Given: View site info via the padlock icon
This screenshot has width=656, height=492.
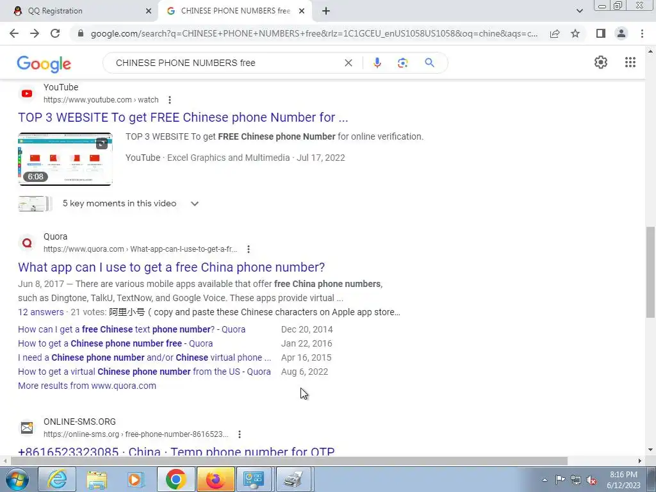Looking at the screenshot, I should point(81,33).
